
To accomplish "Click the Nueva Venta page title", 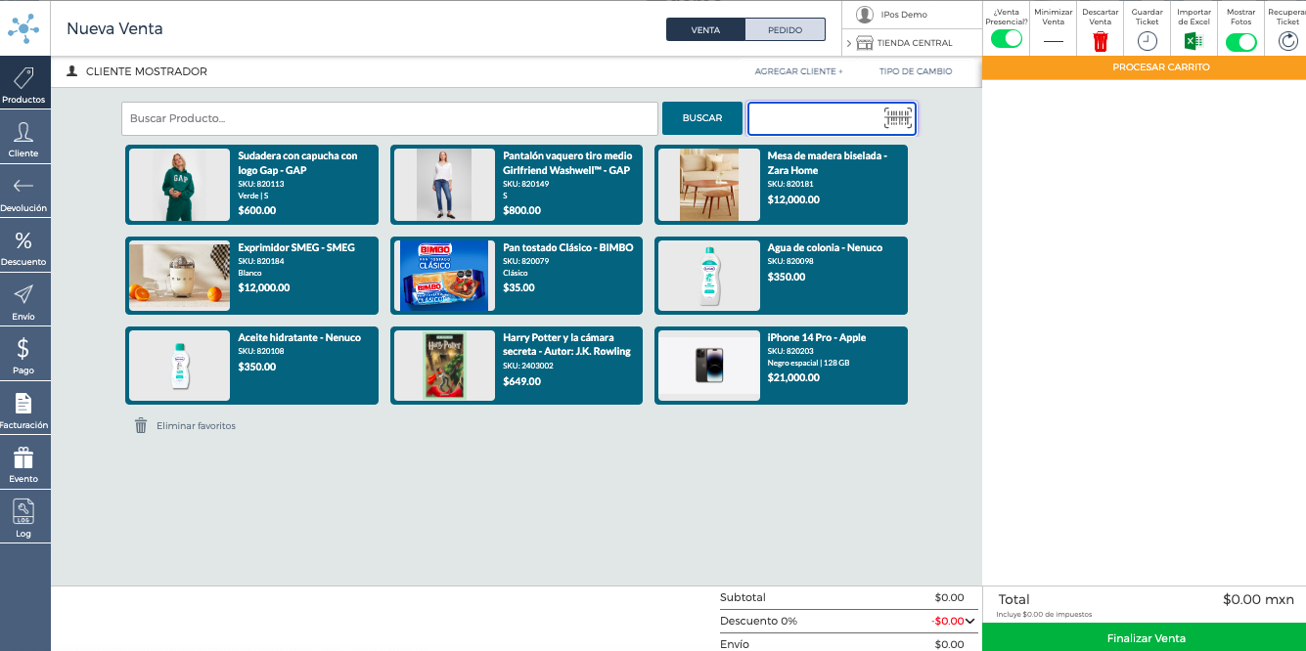I will click(x=114, y=28).
